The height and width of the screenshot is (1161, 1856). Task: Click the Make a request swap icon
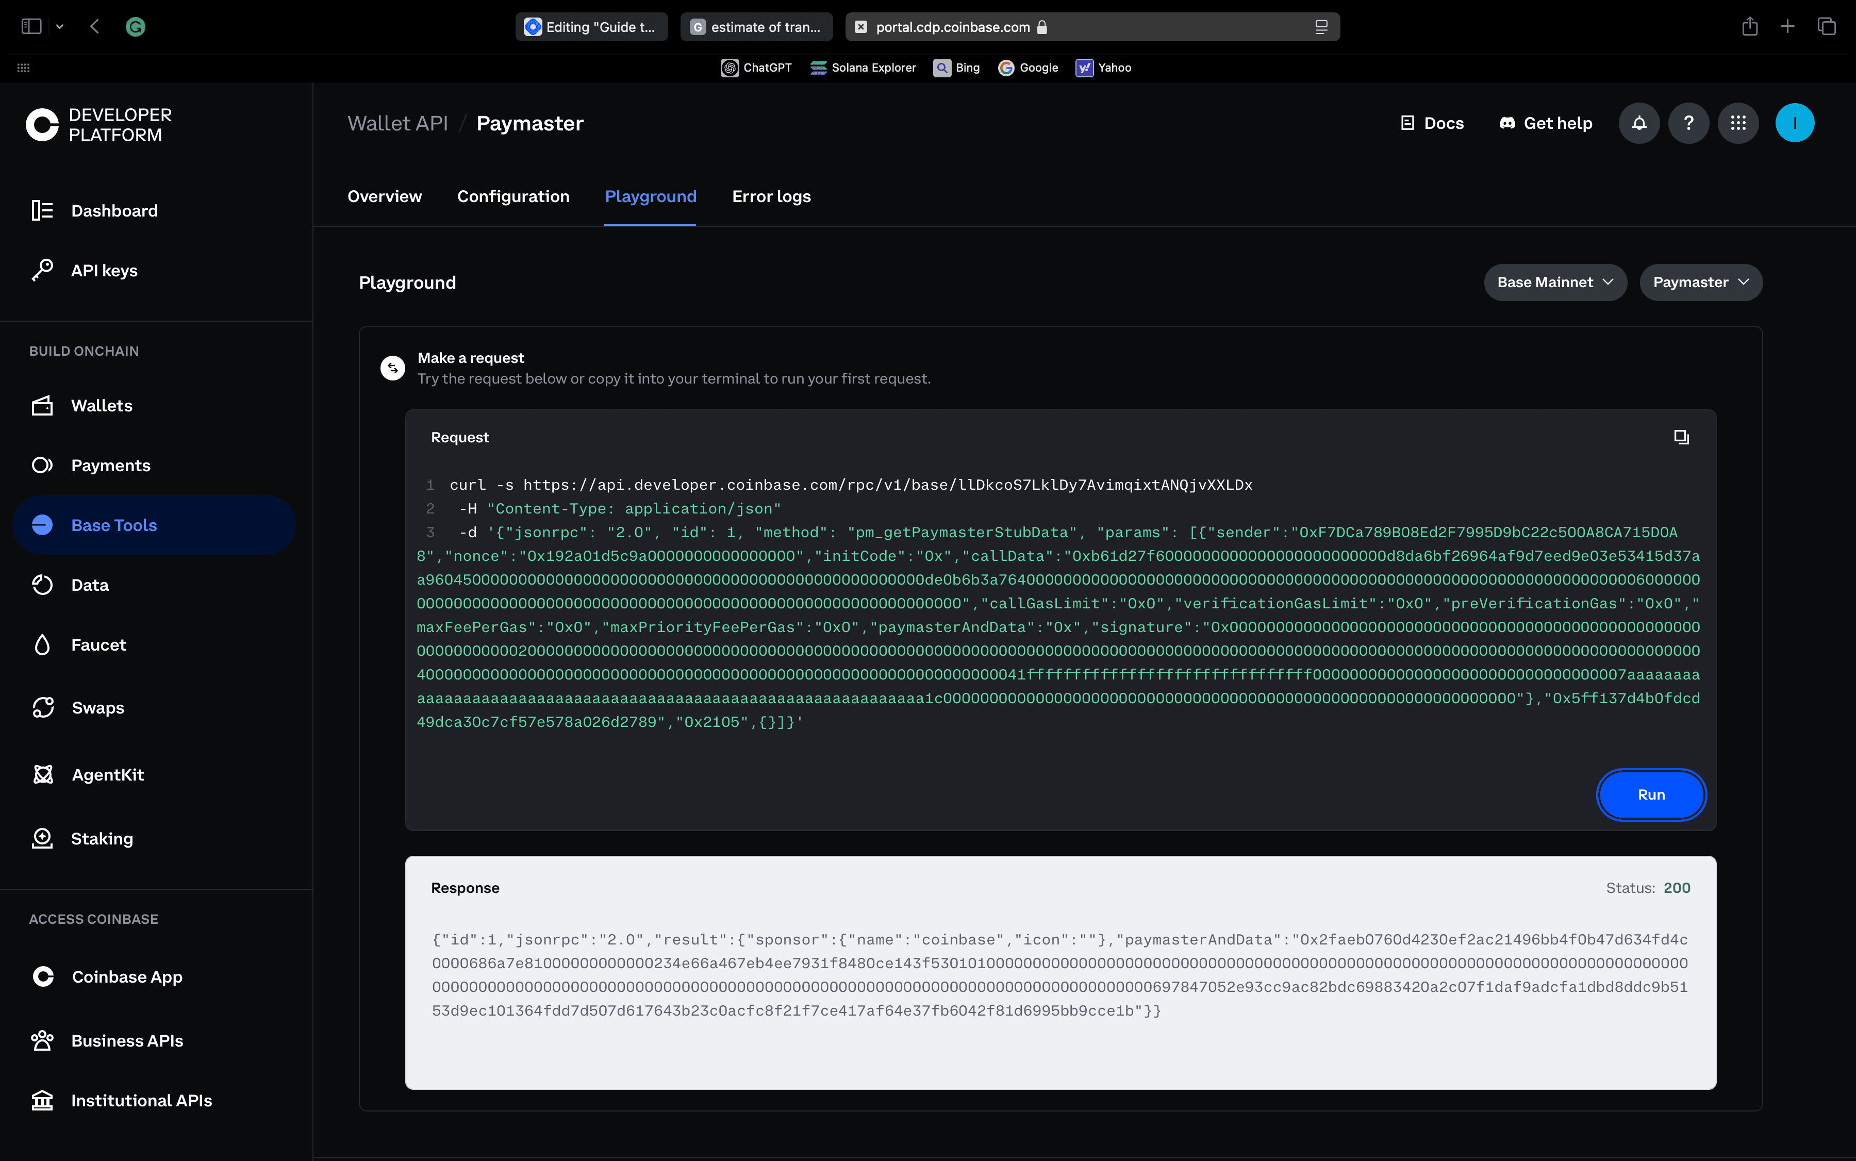(x=392, y=369)
